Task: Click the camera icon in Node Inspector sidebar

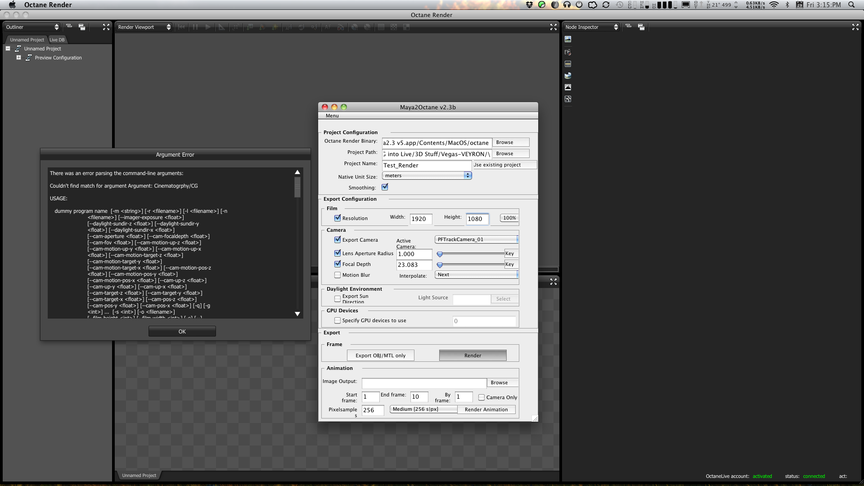Action: [x=568, y=52]
